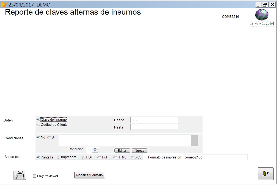Click the SIAVCOM logo

click(x=262, y=18)
